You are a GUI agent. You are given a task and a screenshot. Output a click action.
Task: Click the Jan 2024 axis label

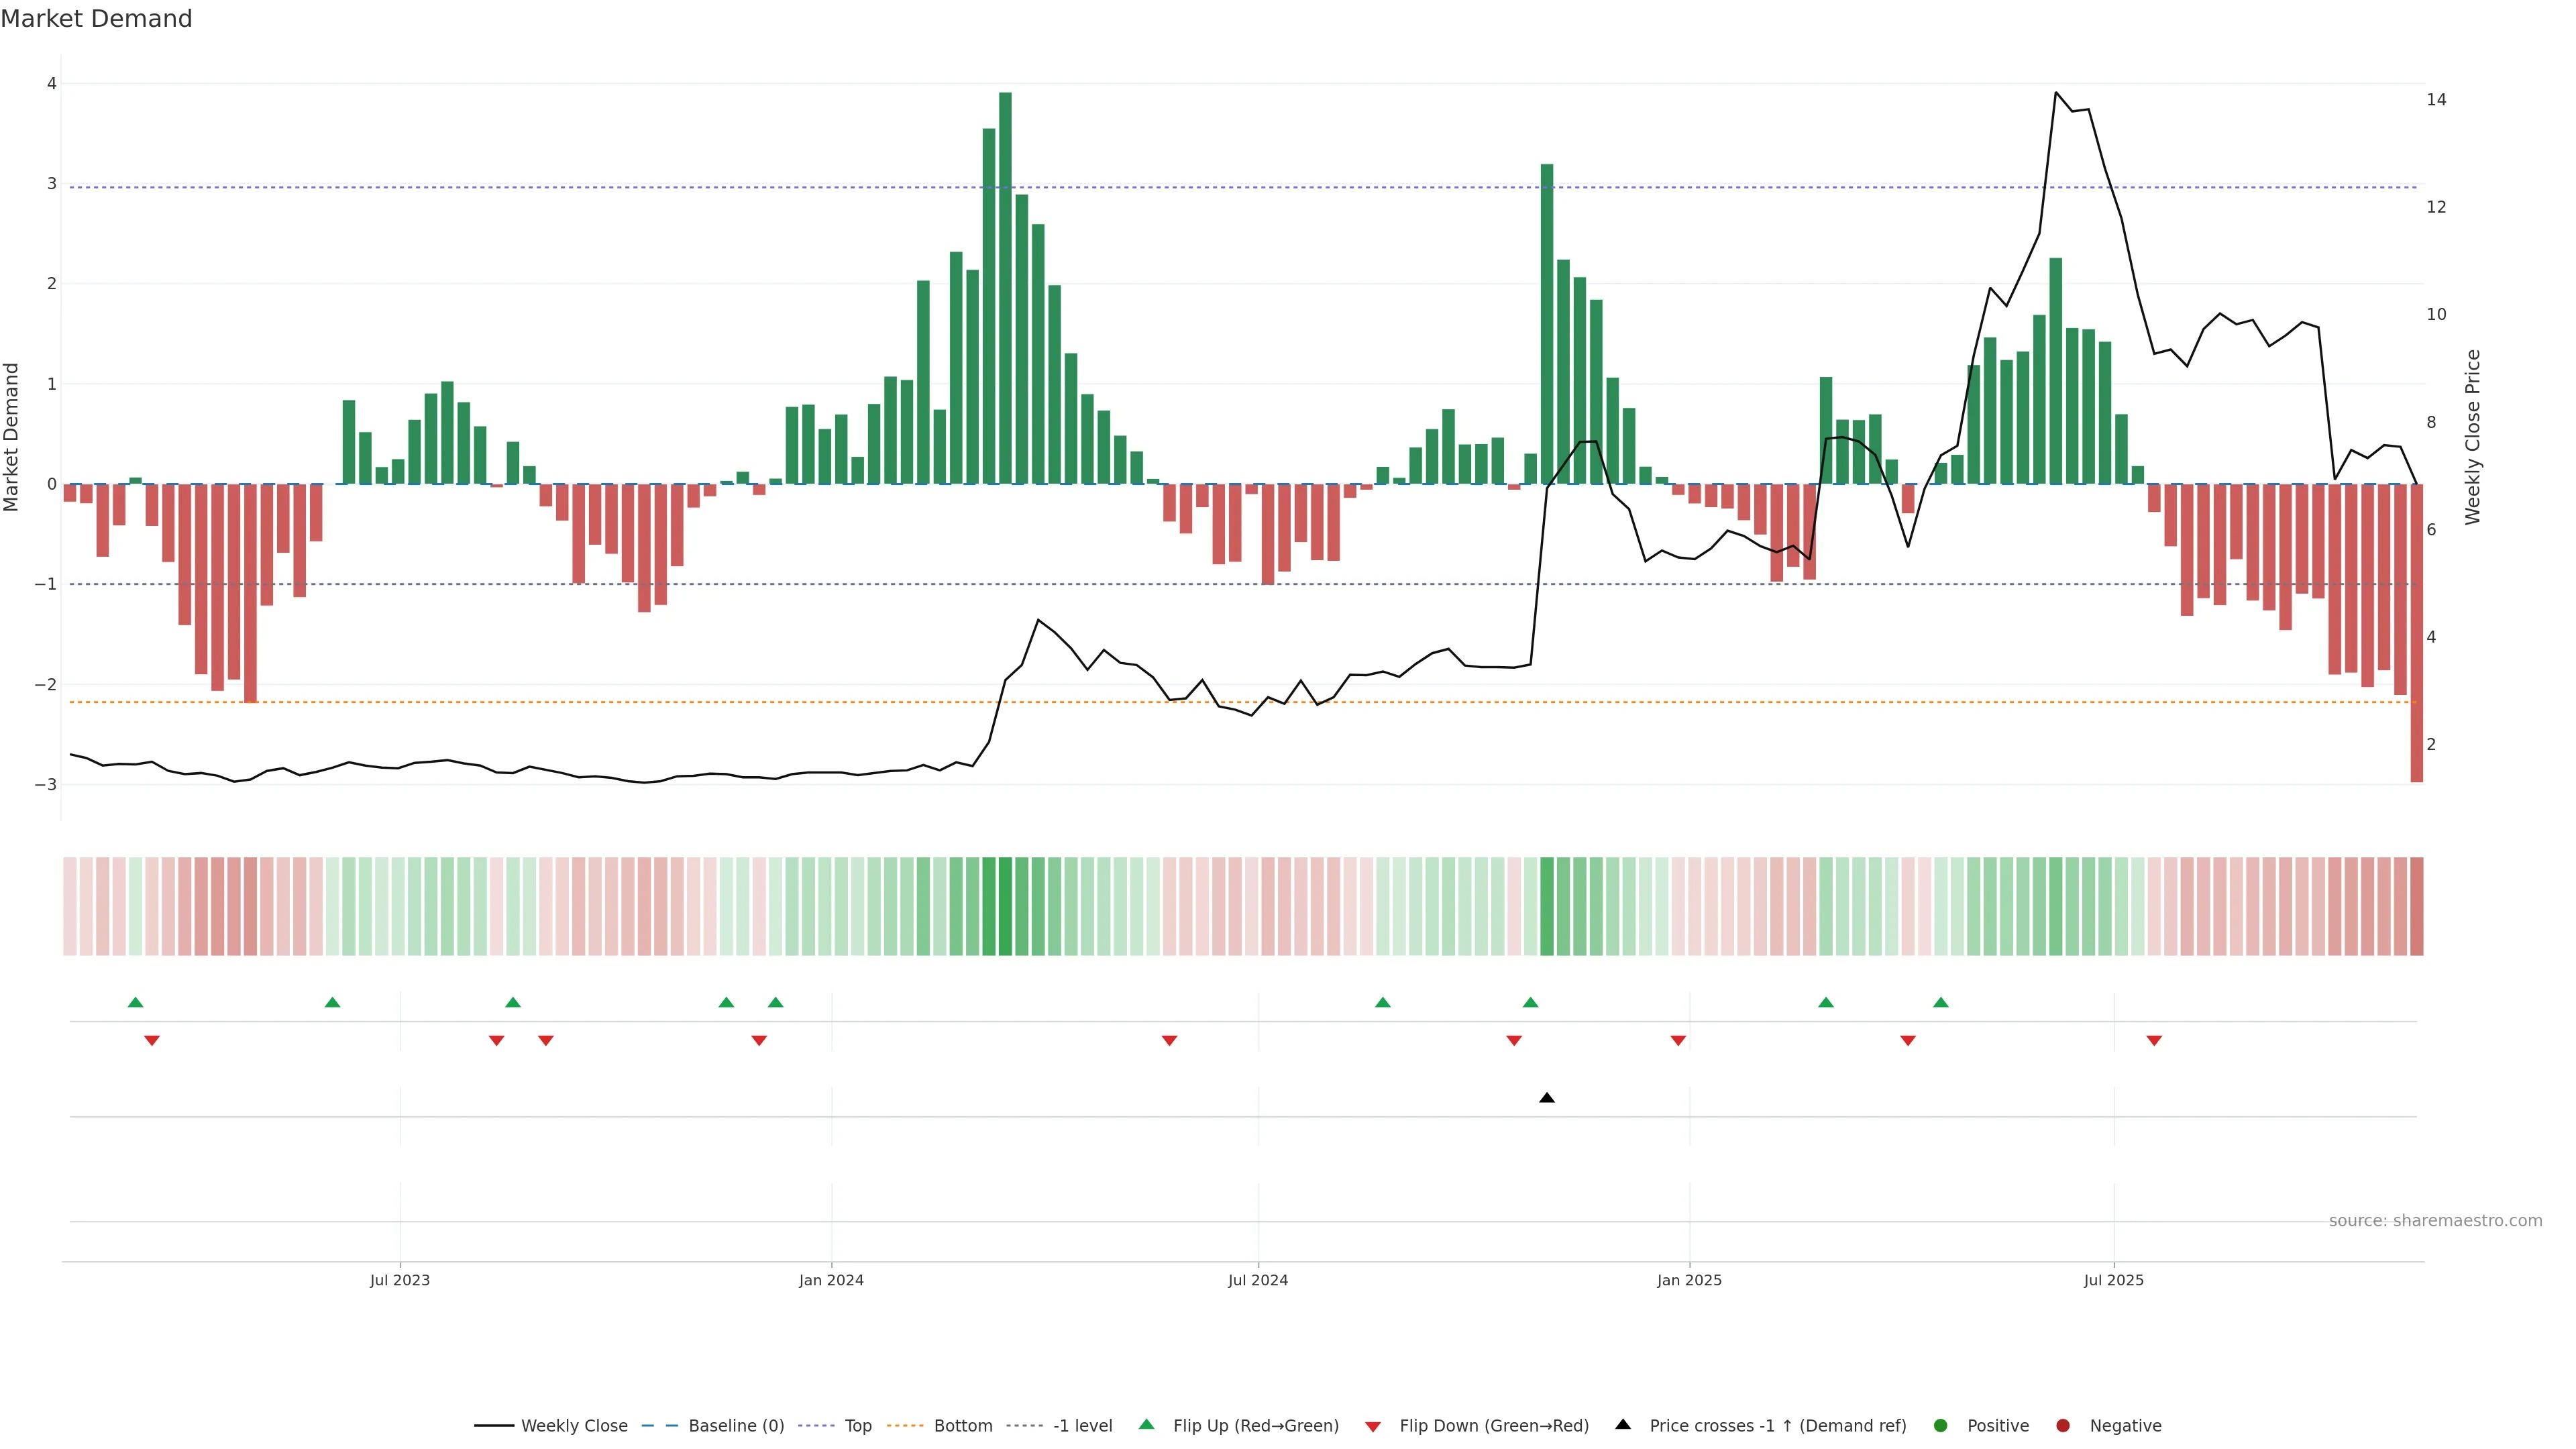click(831, 1280)
